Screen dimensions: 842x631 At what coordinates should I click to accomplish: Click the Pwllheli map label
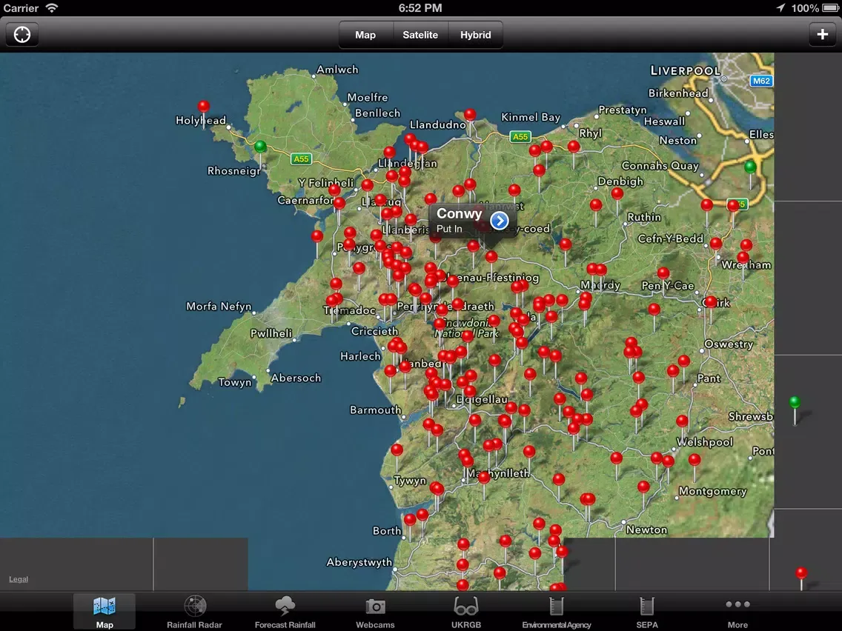[271, 333]
